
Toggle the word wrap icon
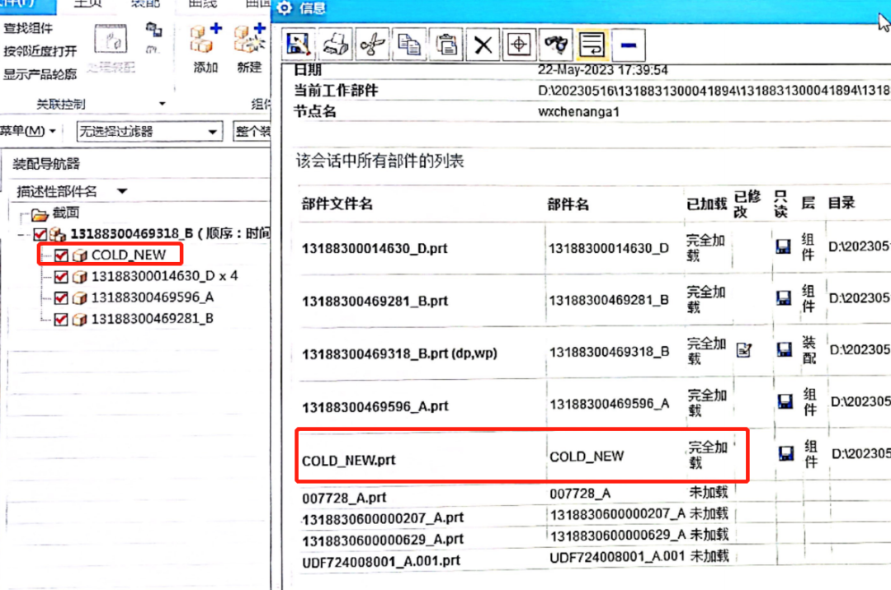tap(592, 44)
